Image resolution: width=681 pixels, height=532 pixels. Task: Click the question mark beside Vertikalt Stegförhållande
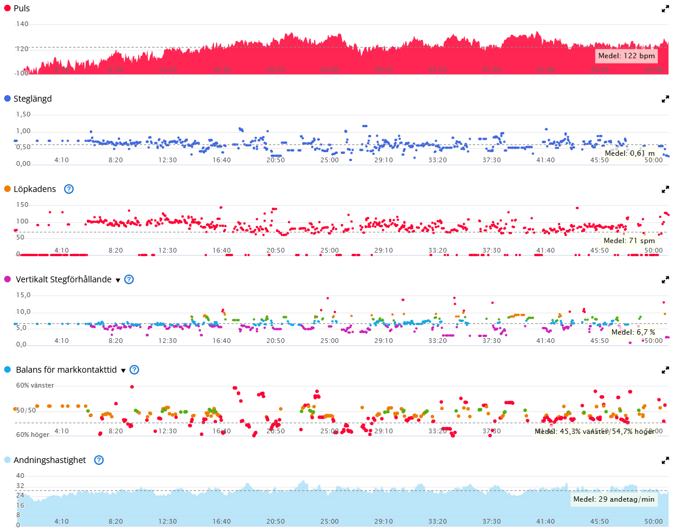[x=129, y=279]
